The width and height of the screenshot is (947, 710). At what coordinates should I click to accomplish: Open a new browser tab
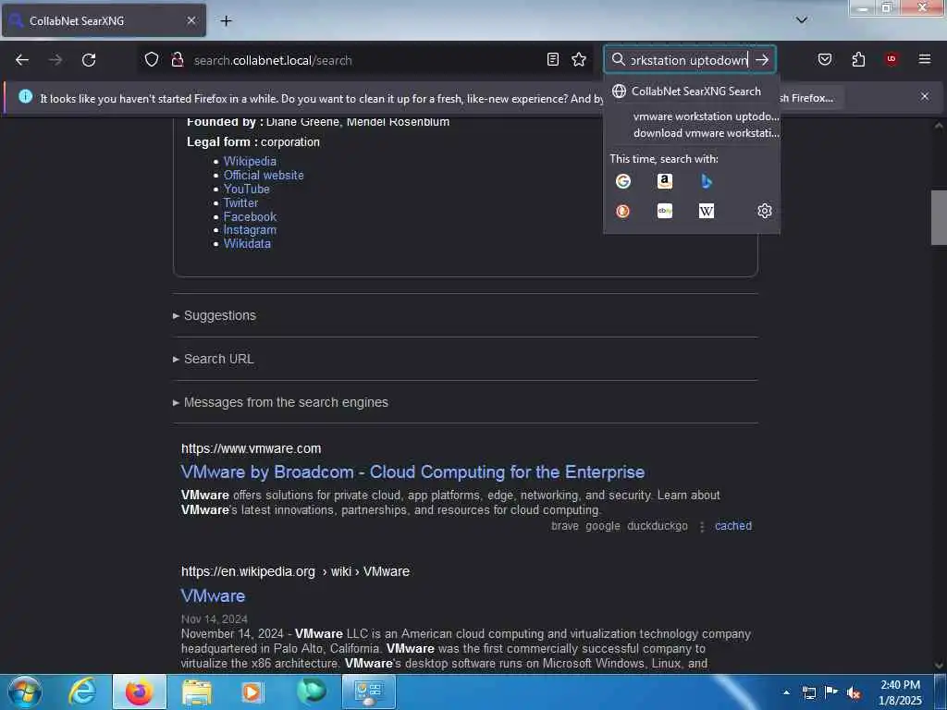click(x=226, y=20)
